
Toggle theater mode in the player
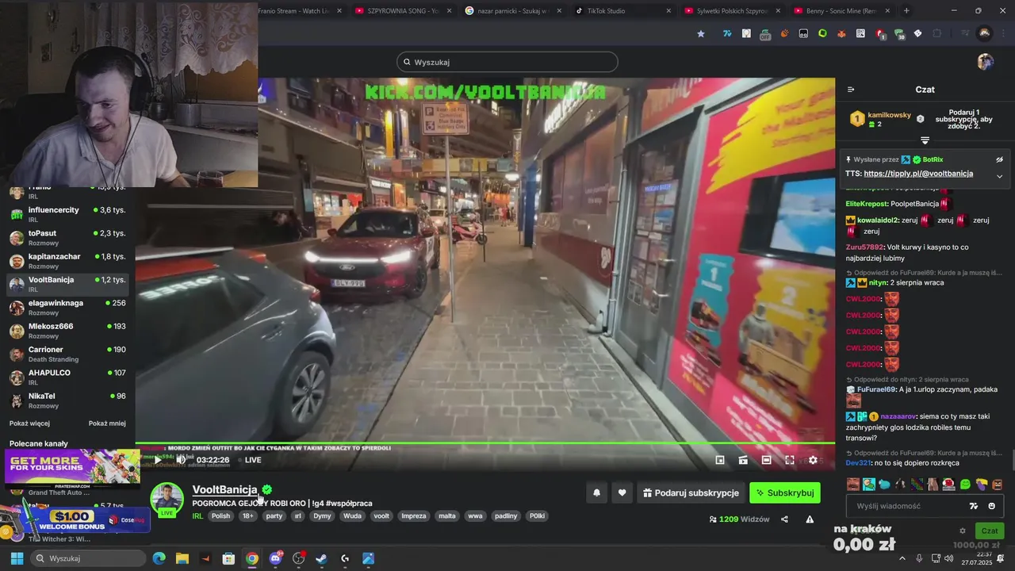pyautogui.click(x=766, y=460)
